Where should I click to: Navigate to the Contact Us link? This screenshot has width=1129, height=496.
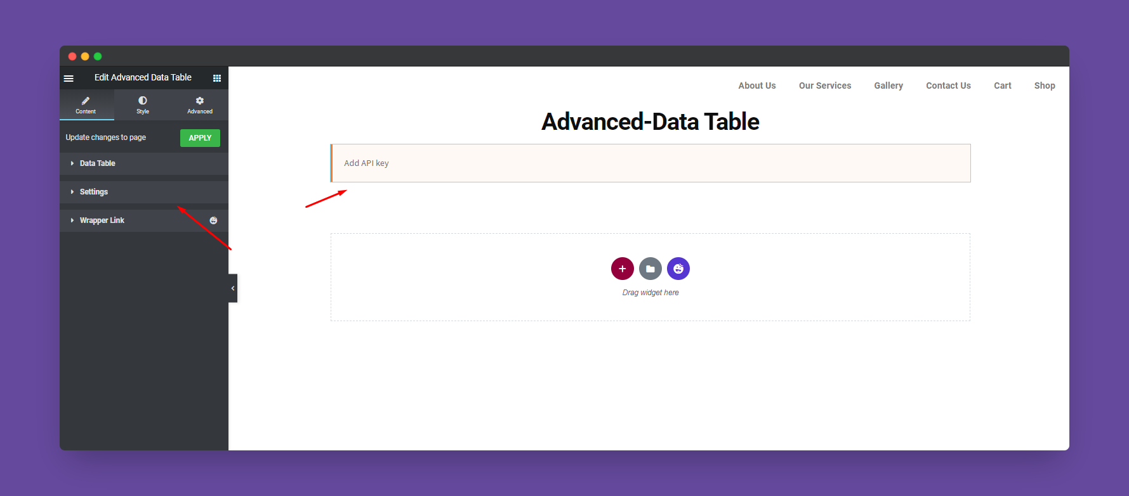[x=948, y=86]
